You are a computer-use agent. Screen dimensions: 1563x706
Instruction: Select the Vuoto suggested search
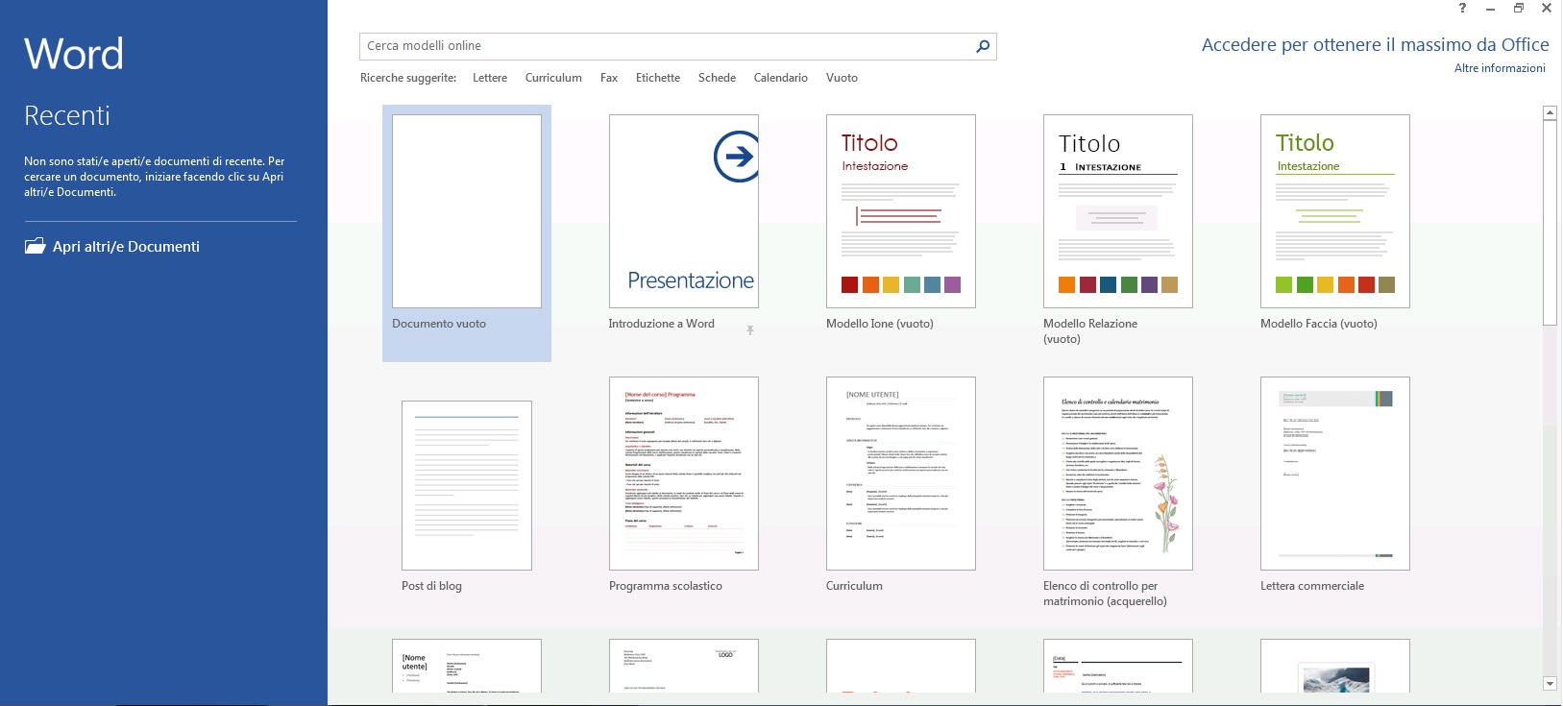[842, 78]
